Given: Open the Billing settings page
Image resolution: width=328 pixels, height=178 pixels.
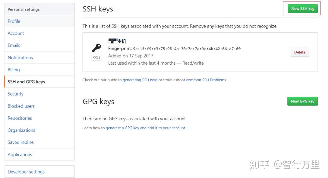Looking at the screenshot, I should pos(14,70).
